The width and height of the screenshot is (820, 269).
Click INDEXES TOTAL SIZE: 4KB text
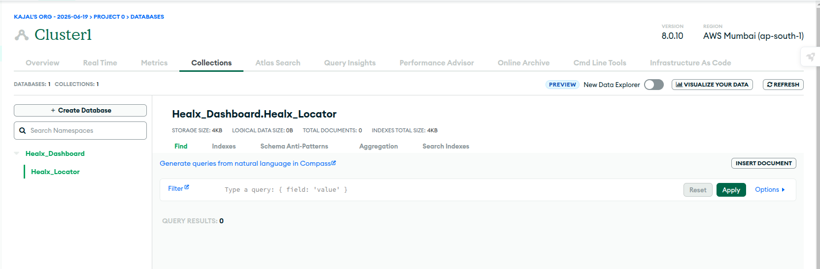point(405,130)
